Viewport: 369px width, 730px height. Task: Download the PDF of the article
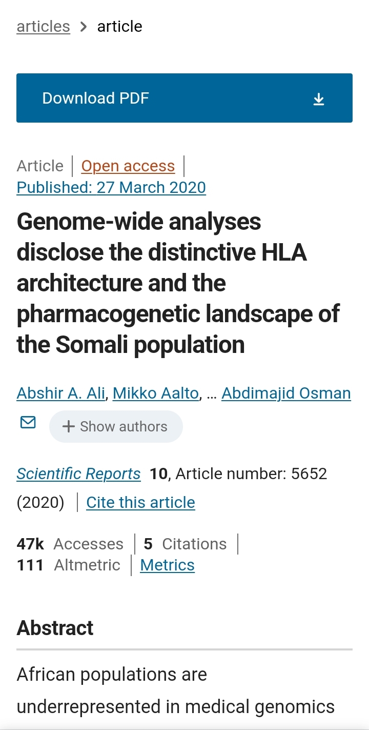tap(184, 98)
